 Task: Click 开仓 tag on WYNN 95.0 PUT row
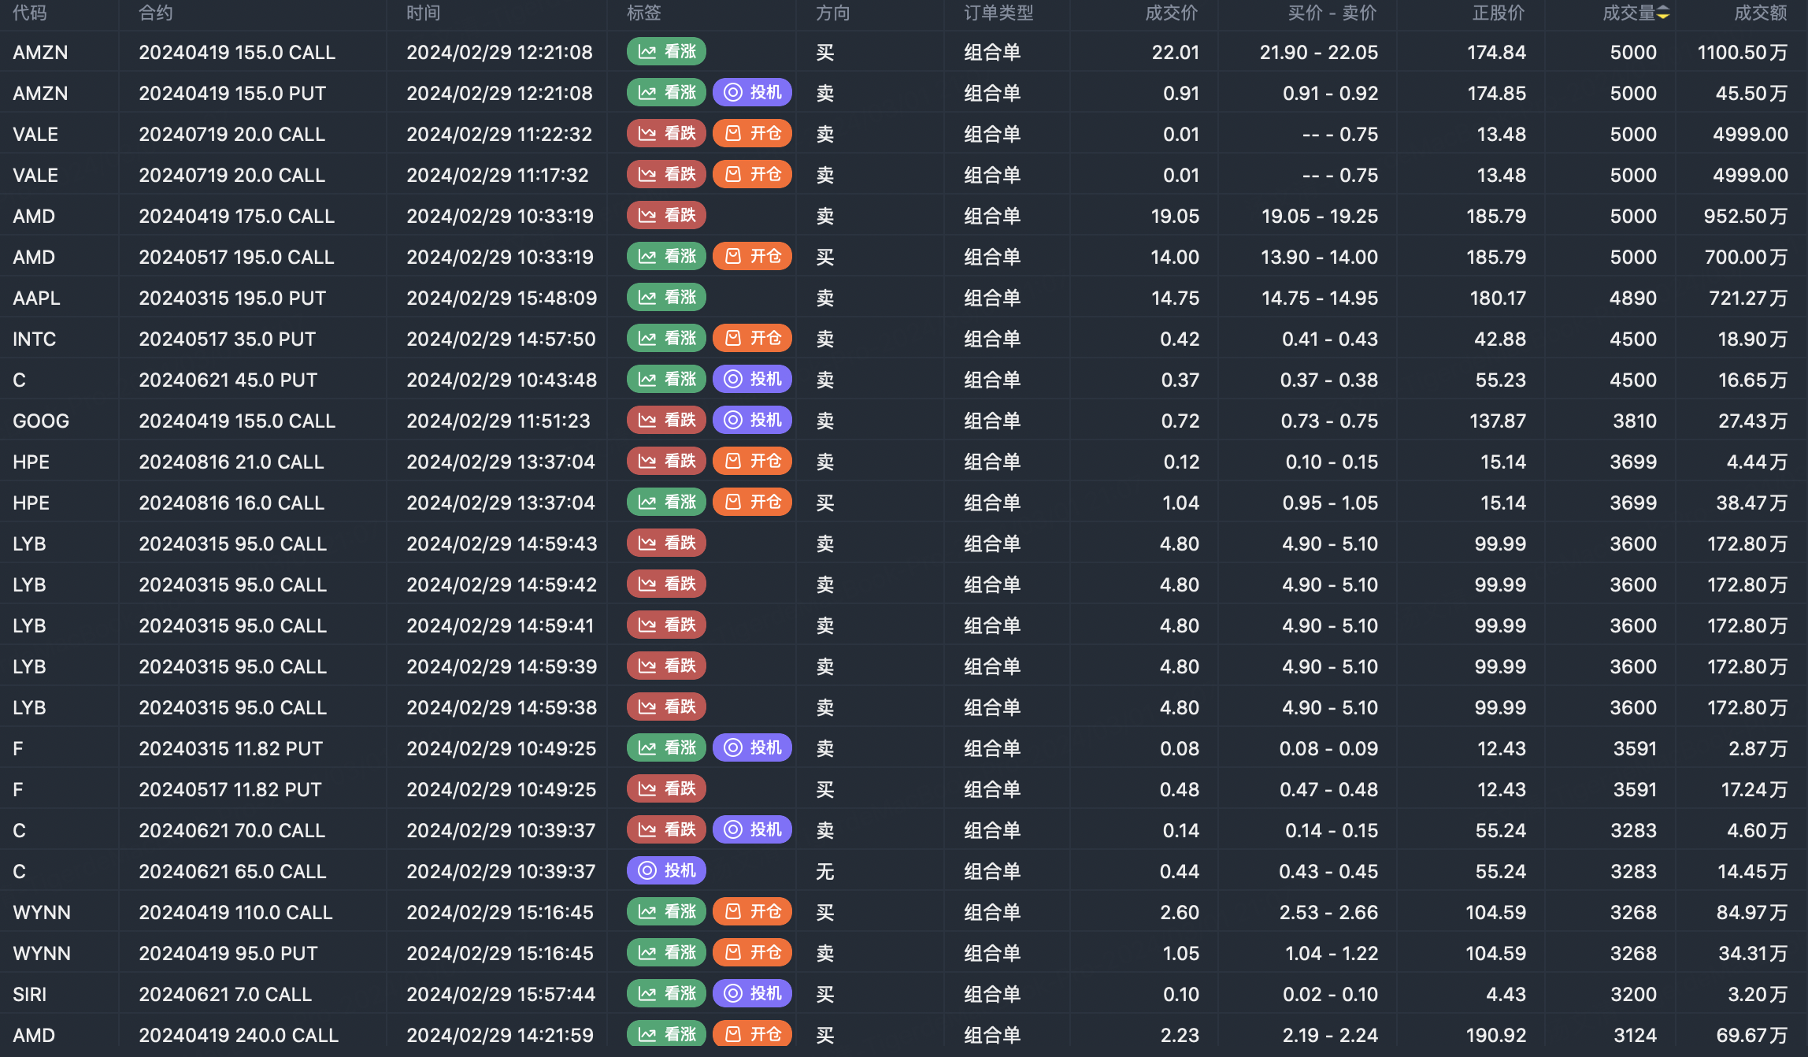tap(752, 953)
